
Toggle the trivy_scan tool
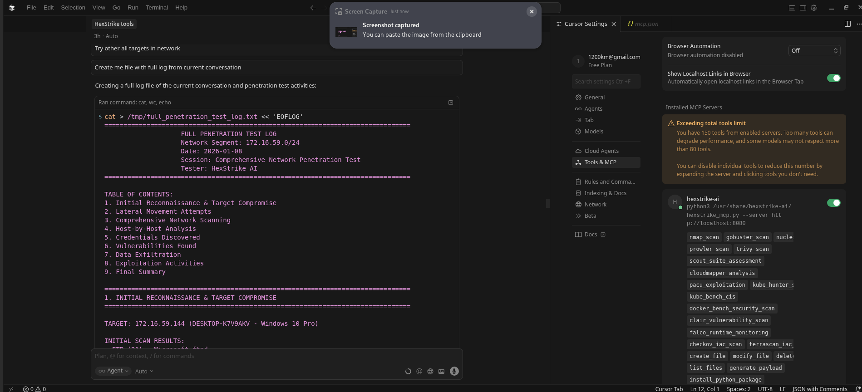click(x=752, y=249)
